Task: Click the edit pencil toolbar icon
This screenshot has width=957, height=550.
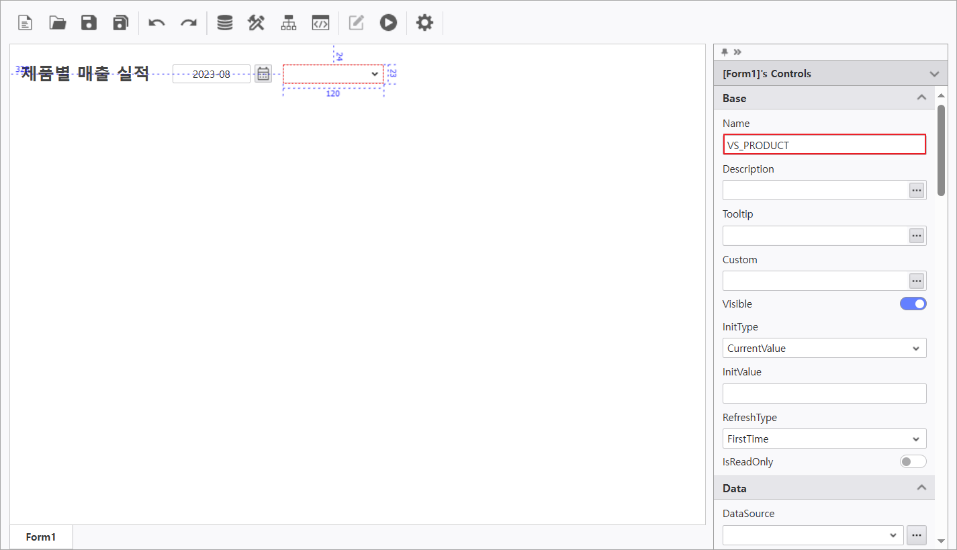Action: coord(356,23)
